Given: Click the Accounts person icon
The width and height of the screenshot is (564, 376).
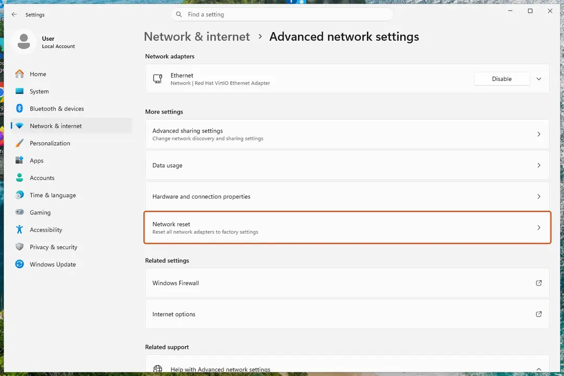Looking at the screenshot, I should pyautogui.click(x=19, y=177).
